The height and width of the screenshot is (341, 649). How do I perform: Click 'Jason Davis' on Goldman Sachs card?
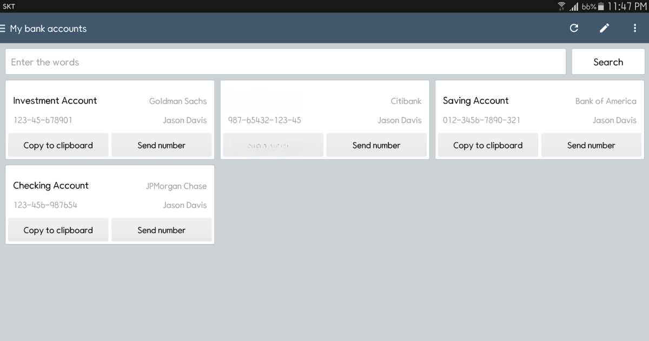click(185, 120)
